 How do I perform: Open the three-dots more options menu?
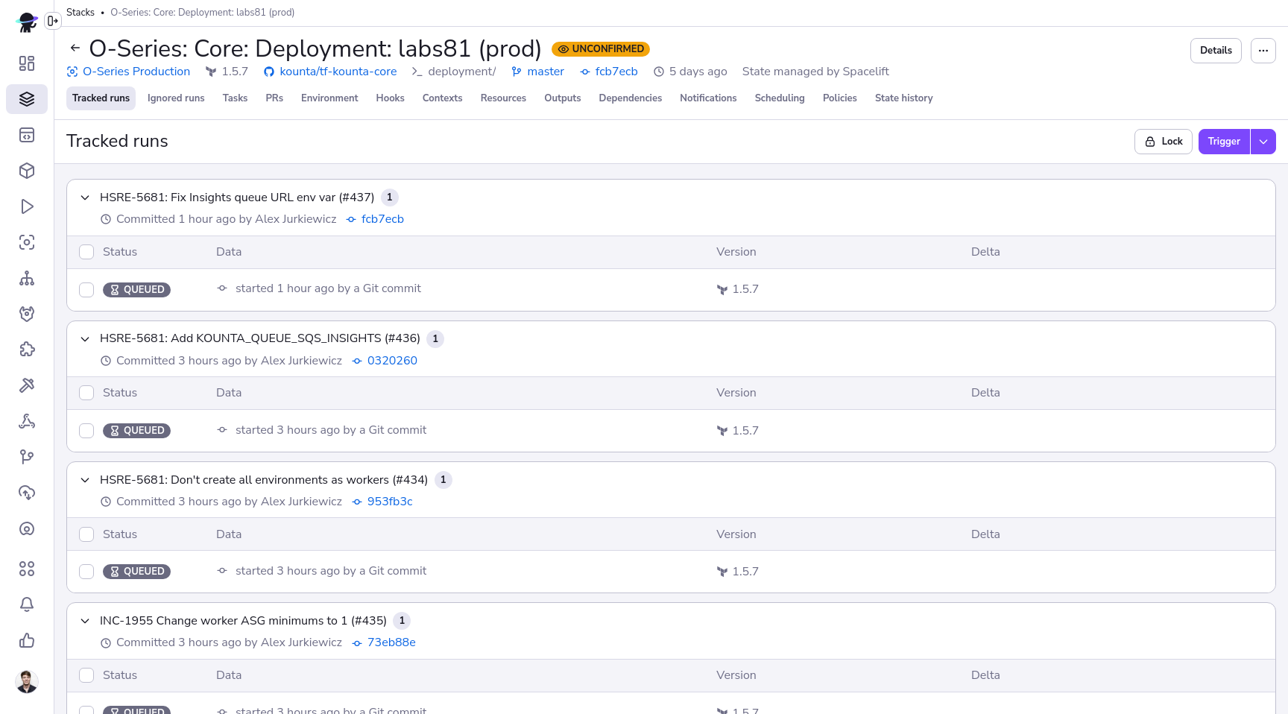pos(1263,51)
